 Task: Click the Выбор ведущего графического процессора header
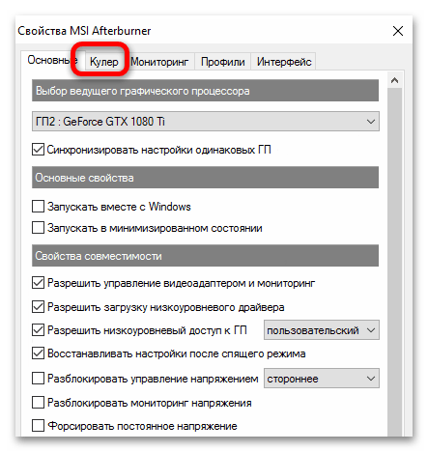click(205, 91)
